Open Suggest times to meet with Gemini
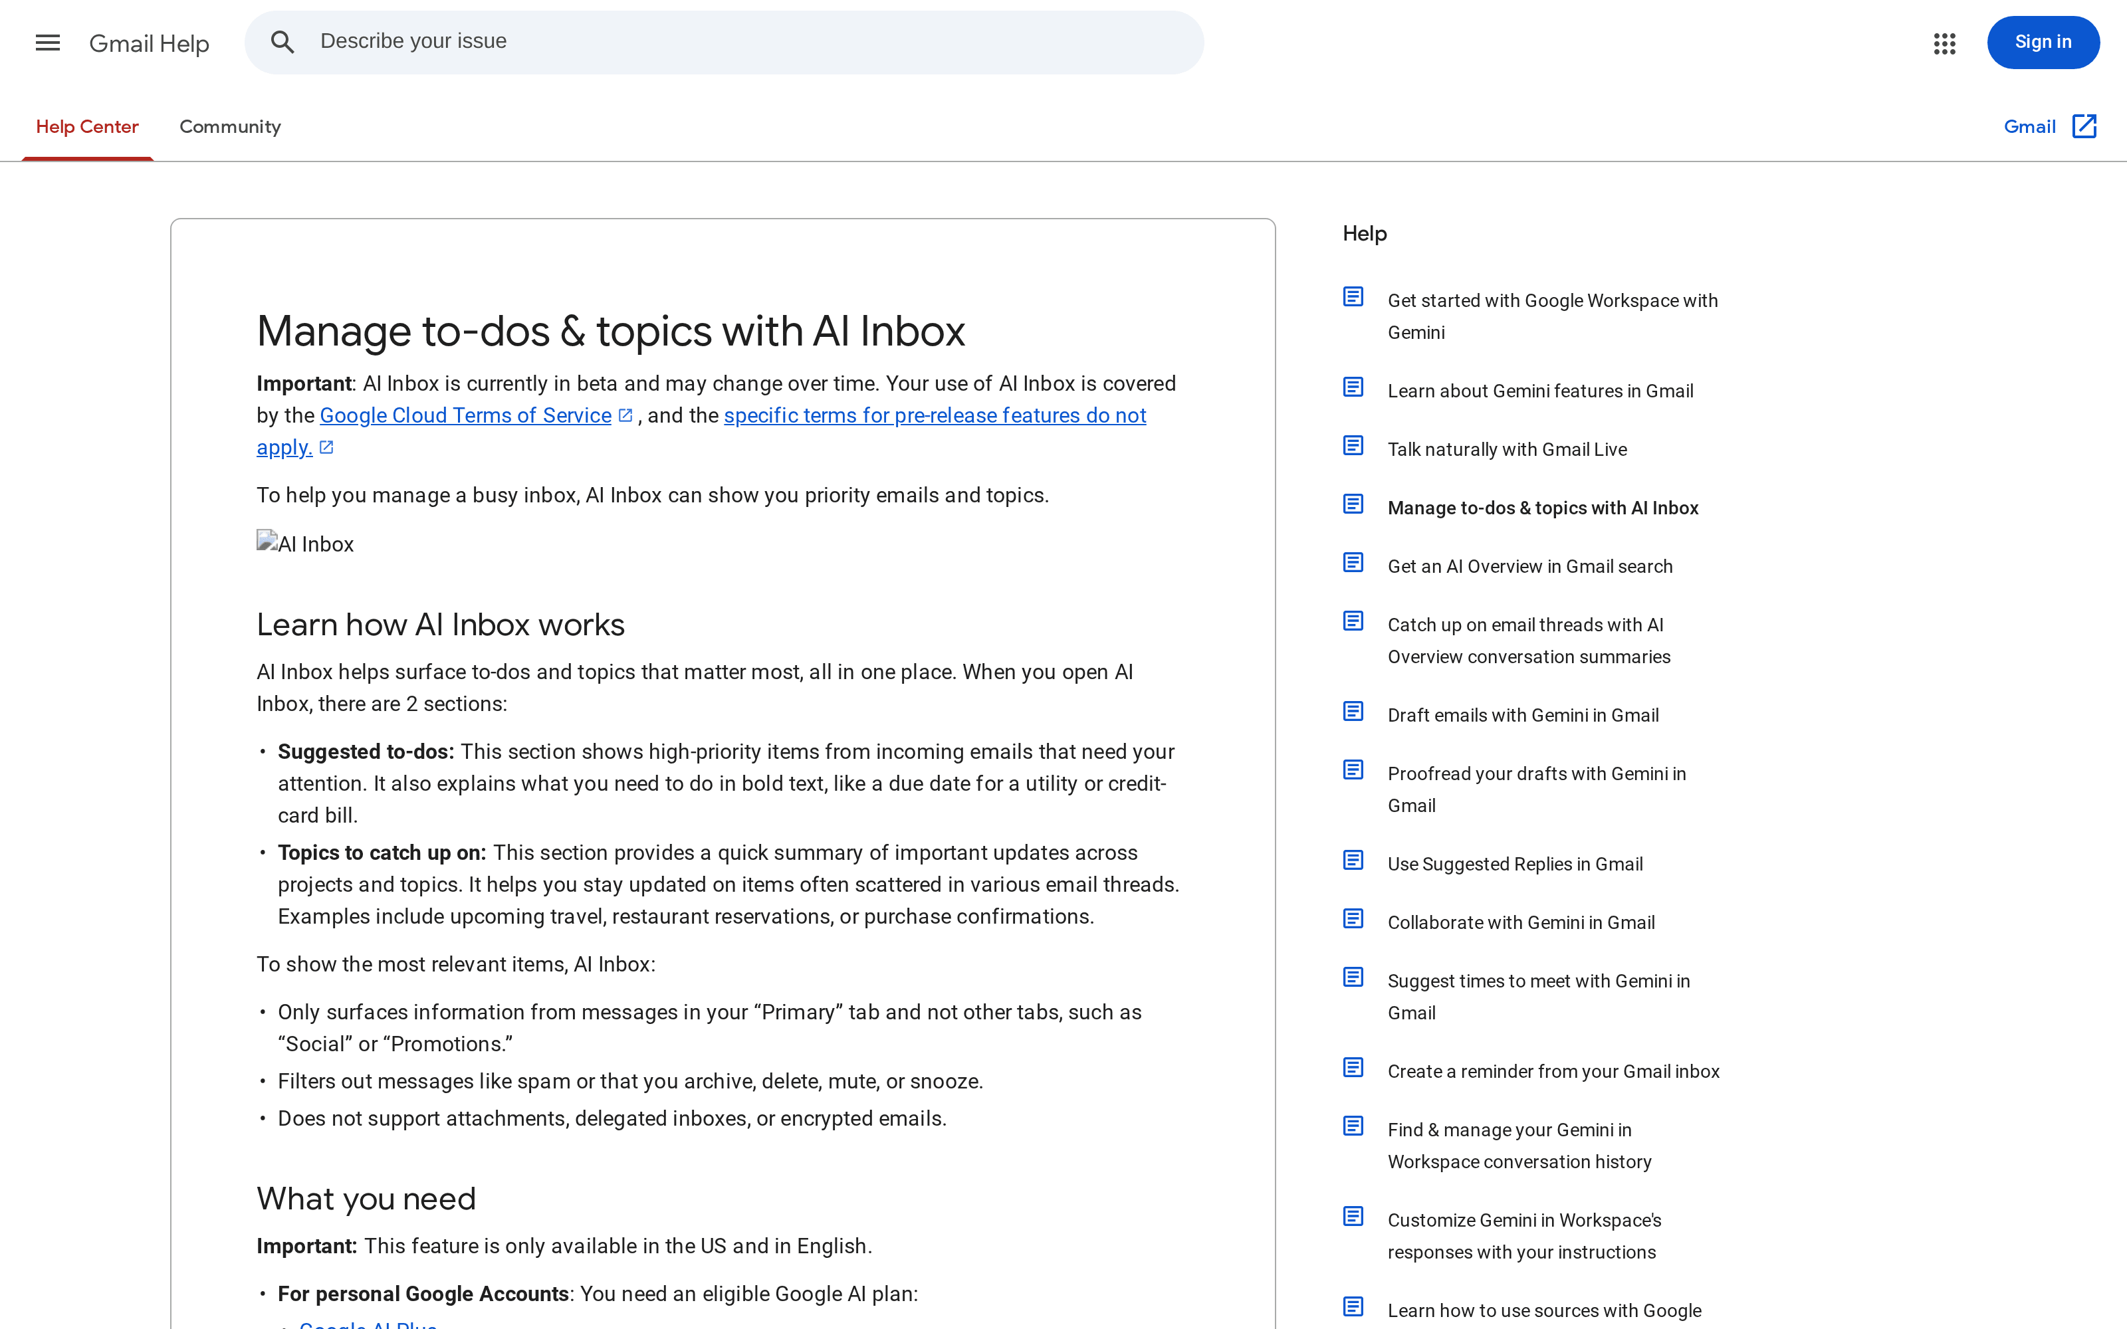Image resolution: width=2127 pixels, height=1329 pixels. pyautogui.click(x=1539, y=997)
